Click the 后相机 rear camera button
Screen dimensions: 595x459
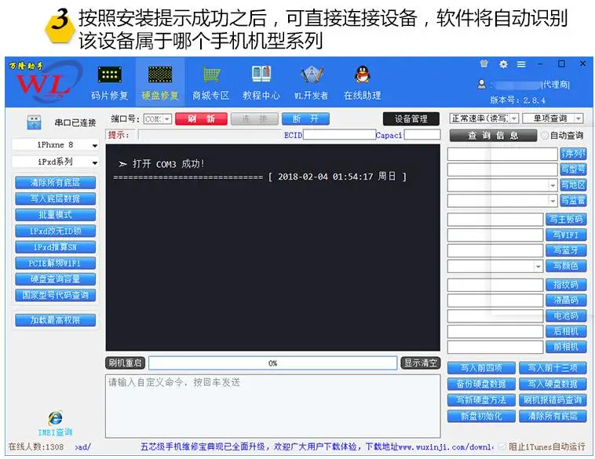566,331
